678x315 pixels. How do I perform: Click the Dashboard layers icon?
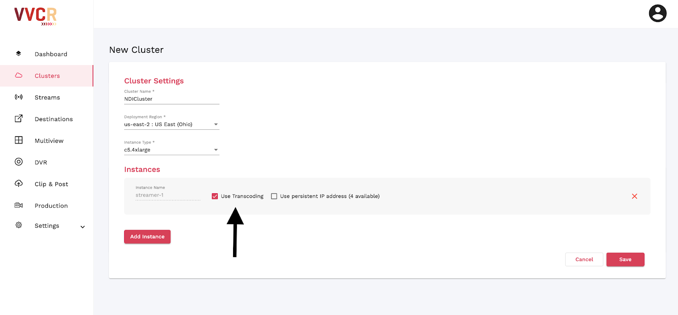tap(19, 54)
